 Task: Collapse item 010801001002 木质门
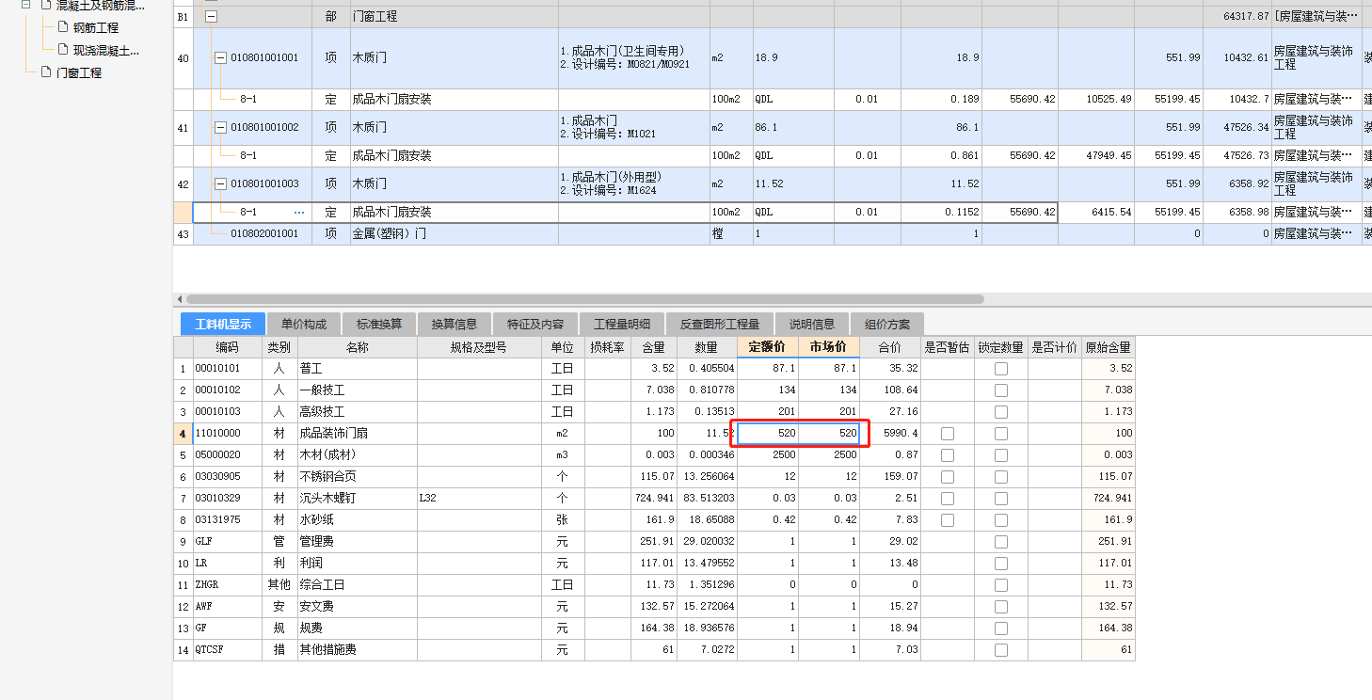point(220,127)
